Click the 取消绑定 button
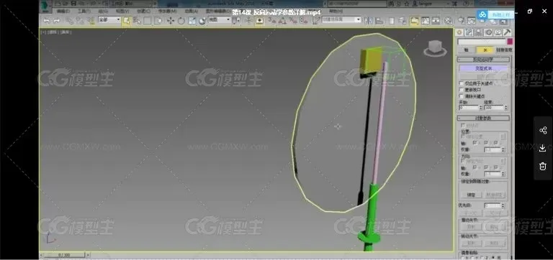 pos(495,195)
